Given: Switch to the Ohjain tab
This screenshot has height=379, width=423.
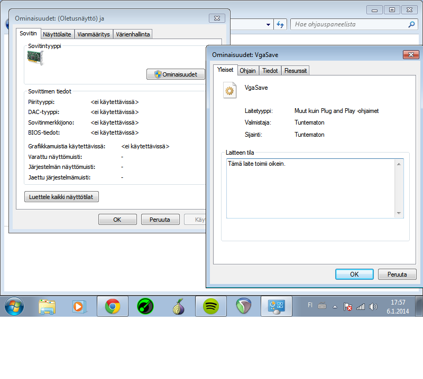Looking at the screenshot, I should [x=247, y=71].
